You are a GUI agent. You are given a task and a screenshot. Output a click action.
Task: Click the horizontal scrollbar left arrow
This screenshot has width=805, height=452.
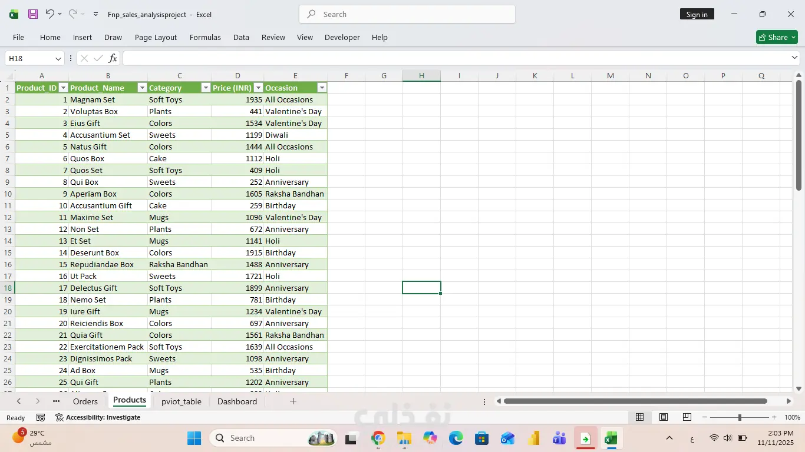499,401
